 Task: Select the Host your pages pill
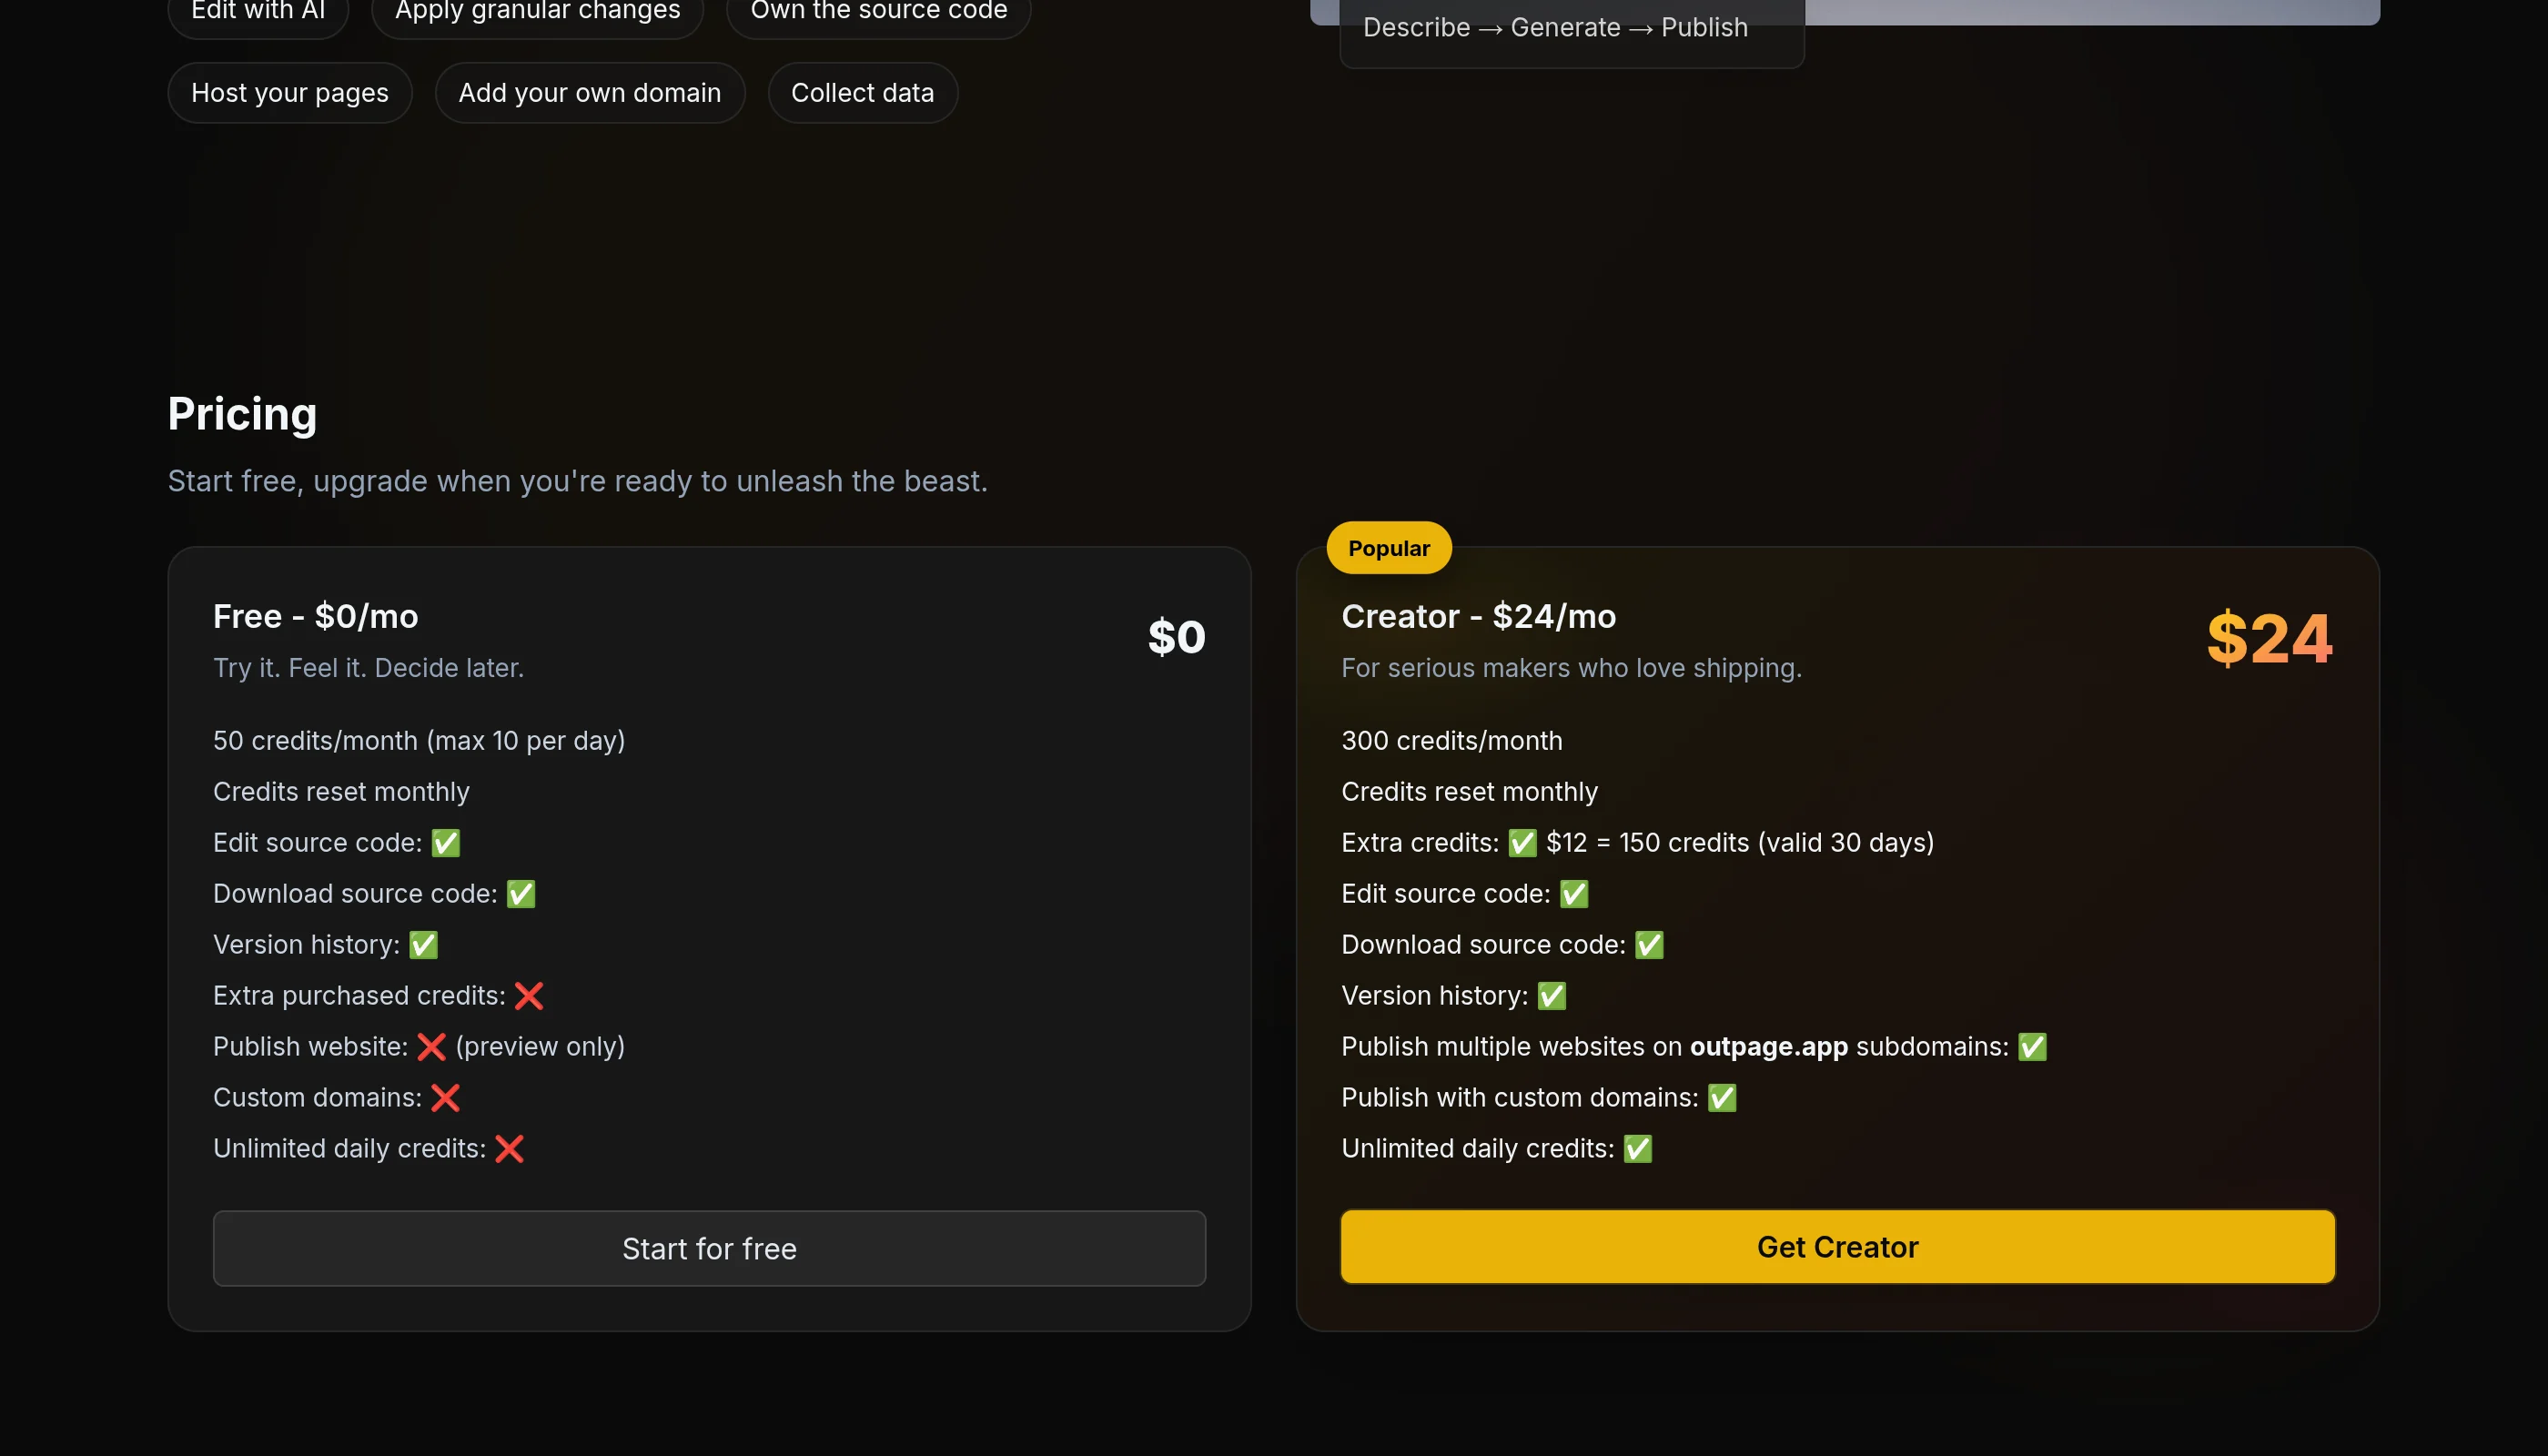290,93
